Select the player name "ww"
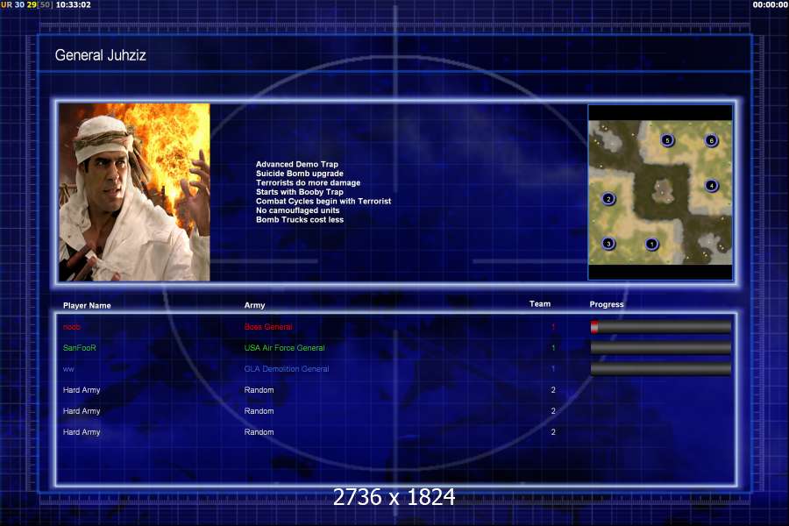The height and width of the screenshot is (526, 789). click(68, 369)
